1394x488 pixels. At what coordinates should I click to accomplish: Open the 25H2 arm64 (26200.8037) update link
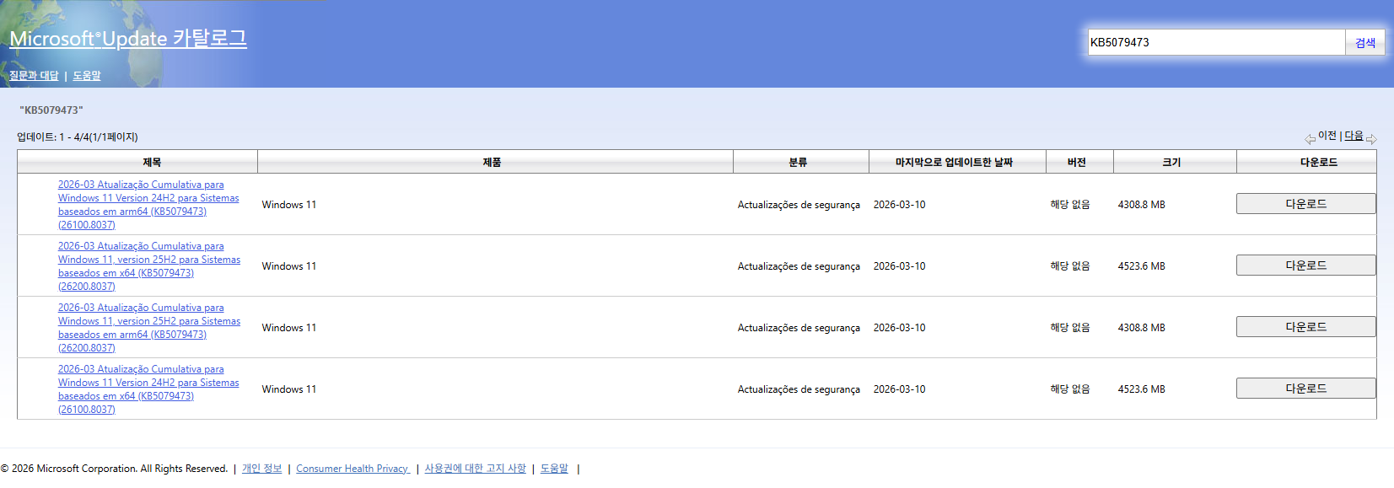tap(149, 328)
